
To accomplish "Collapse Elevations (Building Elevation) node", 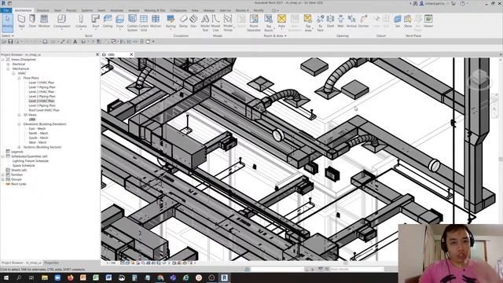I will click(19, 124).
